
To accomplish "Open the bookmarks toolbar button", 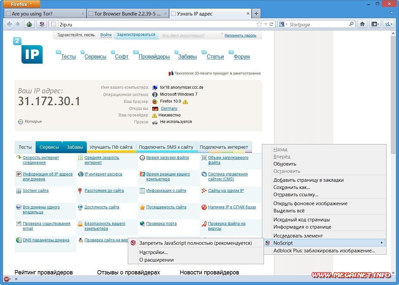I will point(375,24).
